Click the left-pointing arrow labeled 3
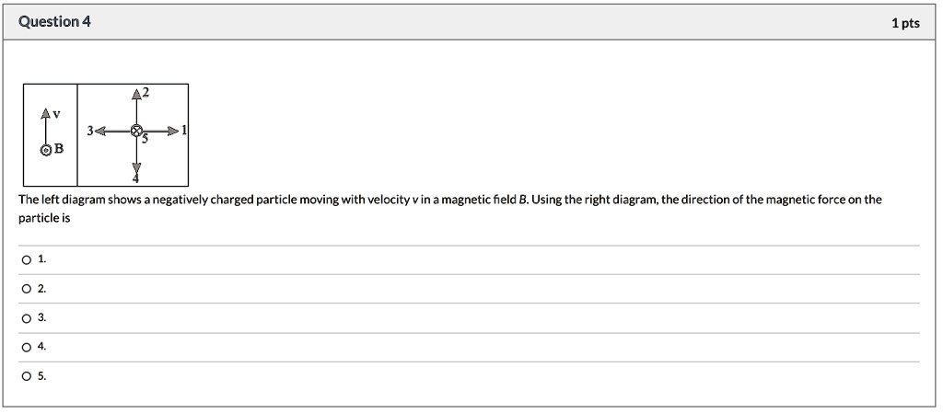The width and height of the screenshot is (943, 413). [x=113, y=131]
